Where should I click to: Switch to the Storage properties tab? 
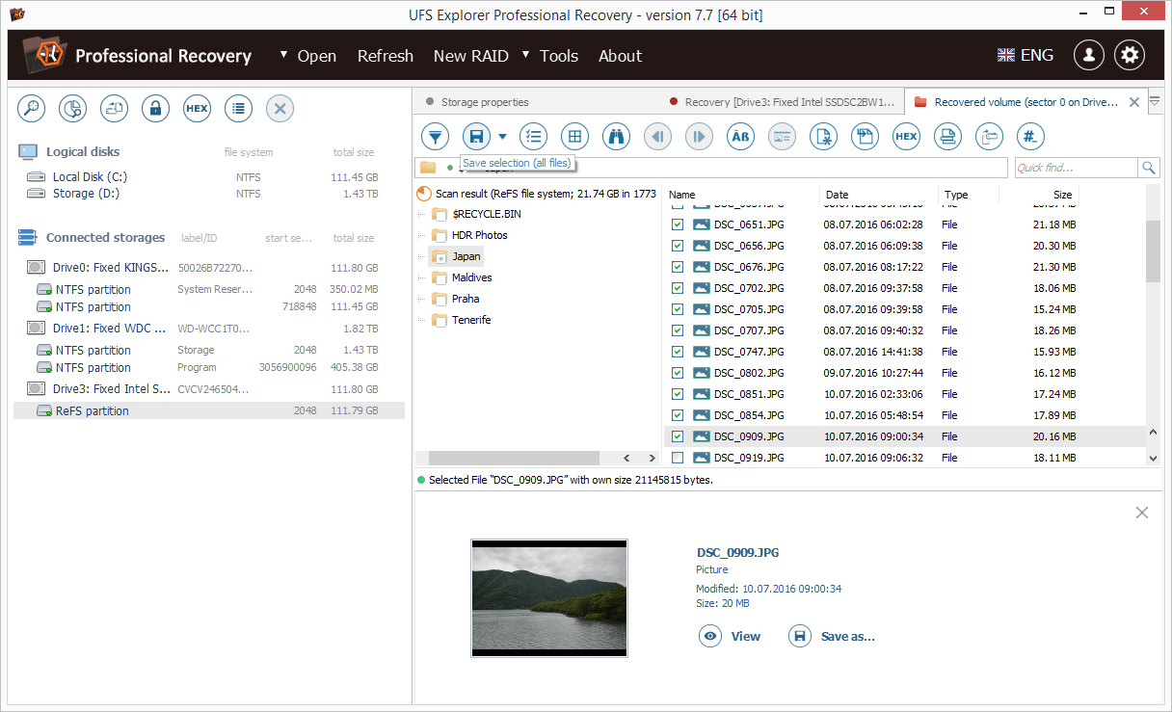click(484, 102)
